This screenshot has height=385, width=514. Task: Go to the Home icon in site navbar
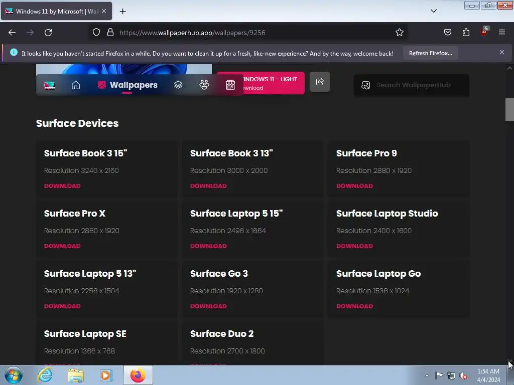point(76,85)
